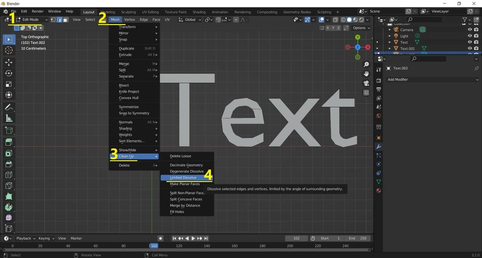482x258 pixels.
Task: Open the File menu
Action: coord(14,11)
